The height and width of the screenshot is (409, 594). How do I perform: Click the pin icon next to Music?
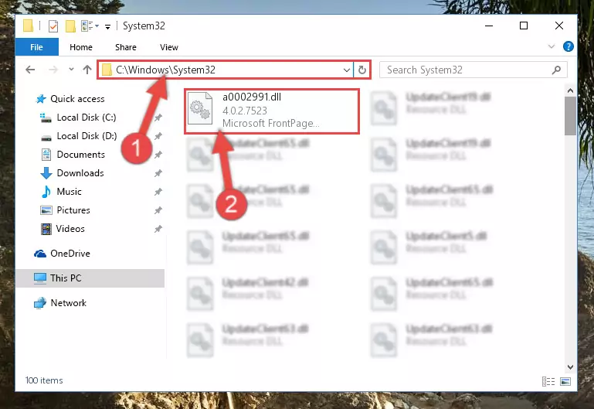[158, 192]
